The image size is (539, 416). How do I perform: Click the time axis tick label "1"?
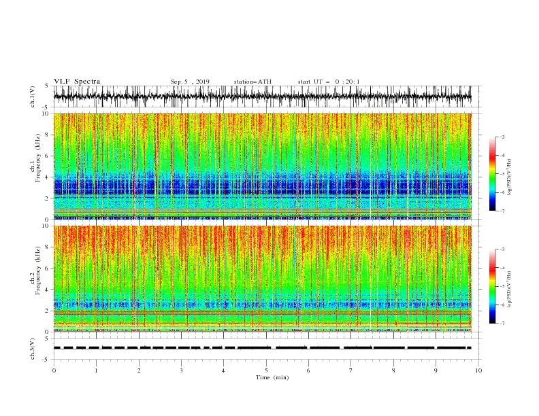click(x=96, y=370)
